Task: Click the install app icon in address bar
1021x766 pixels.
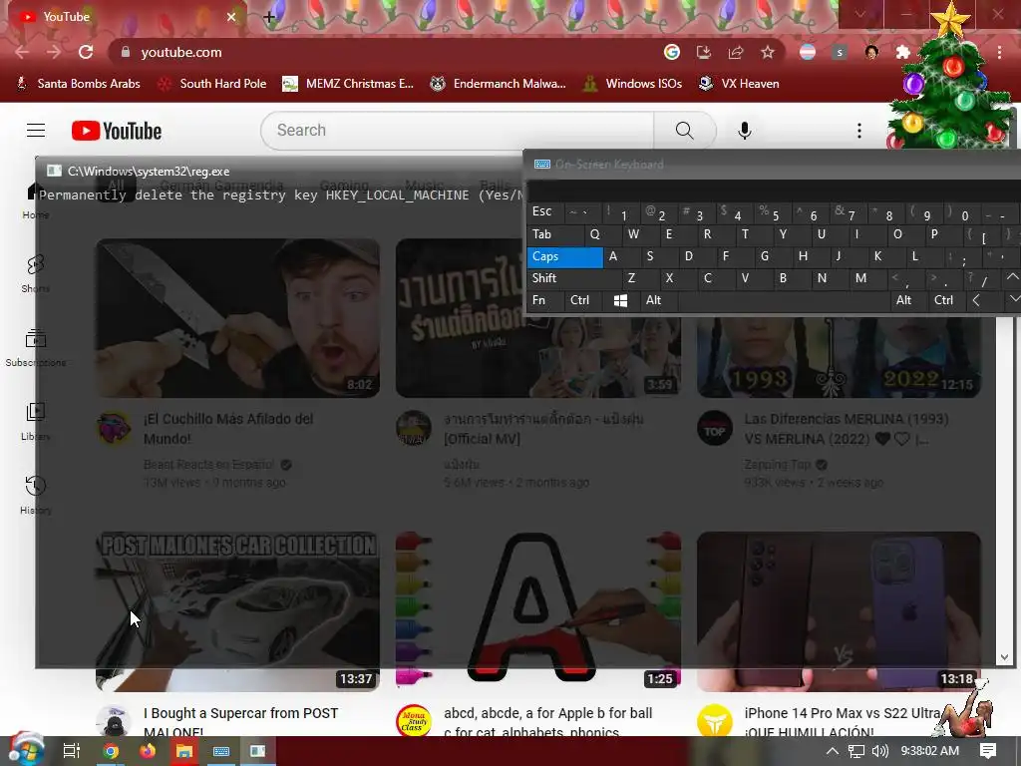Action: tap(704, 52)
